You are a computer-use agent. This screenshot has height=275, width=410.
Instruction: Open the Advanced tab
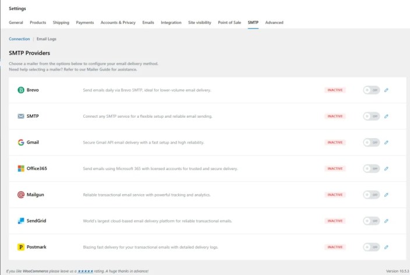274,23
